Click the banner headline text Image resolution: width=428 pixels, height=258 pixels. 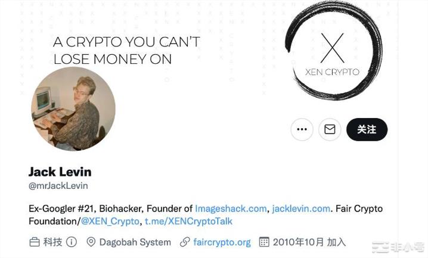pos(126,51)
